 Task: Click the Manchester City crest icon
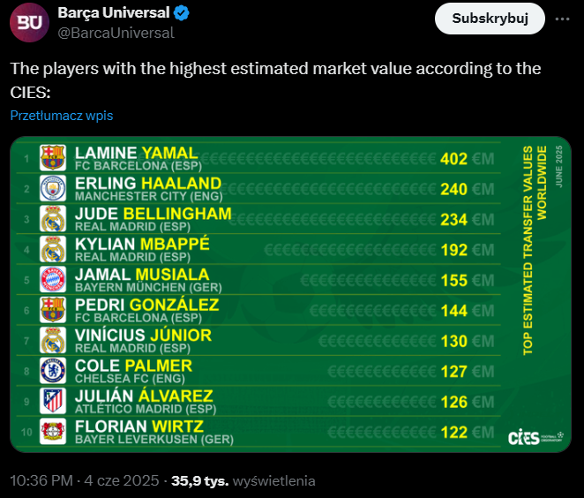click(53, 188)
